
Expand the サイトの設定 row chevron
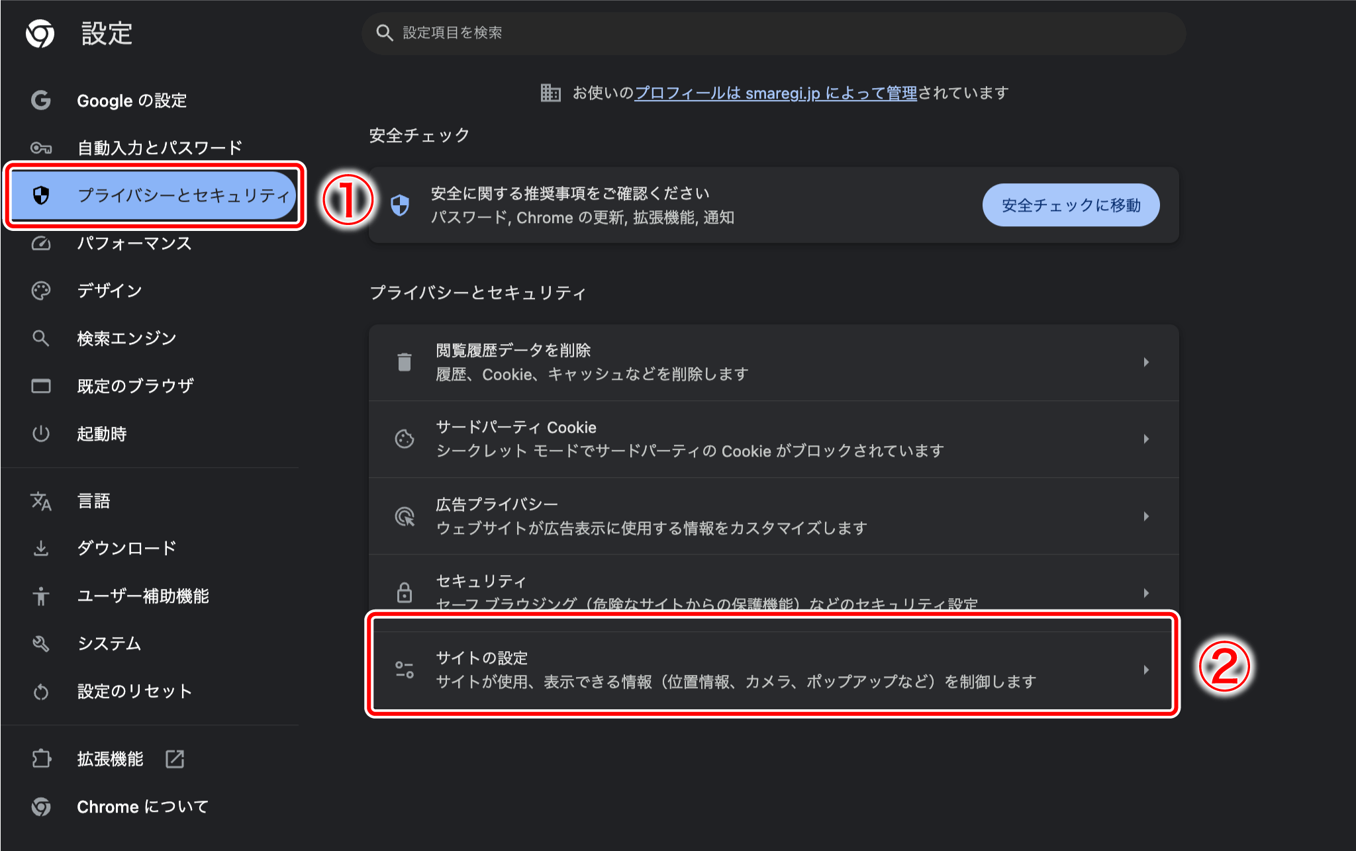(x=1146, y=670)
